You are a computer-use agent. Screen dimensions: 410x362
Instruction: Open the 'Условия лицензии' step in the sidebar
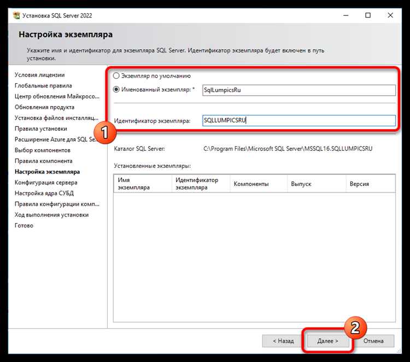tap(39, 75)
